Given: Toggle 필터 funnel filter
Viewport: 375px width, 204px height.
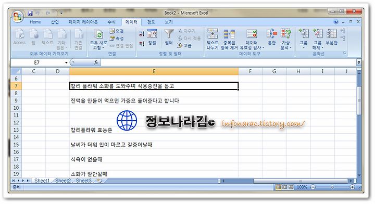Looking at the screenshot, I should point(169,37).
